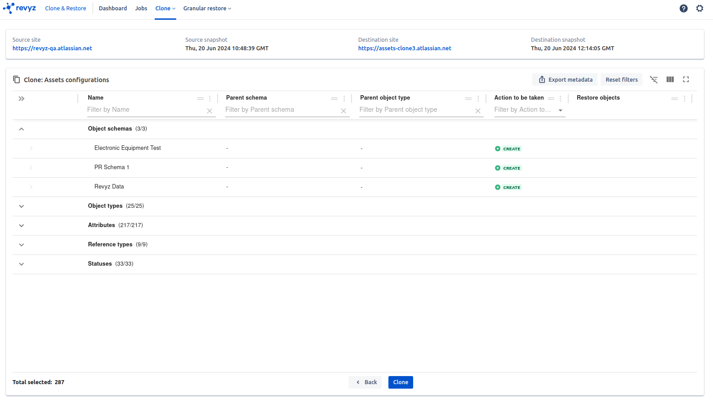Click CREATE badge for PR Schema 1
This screenshot has width=713, height=403.
(x=508, y=168)
